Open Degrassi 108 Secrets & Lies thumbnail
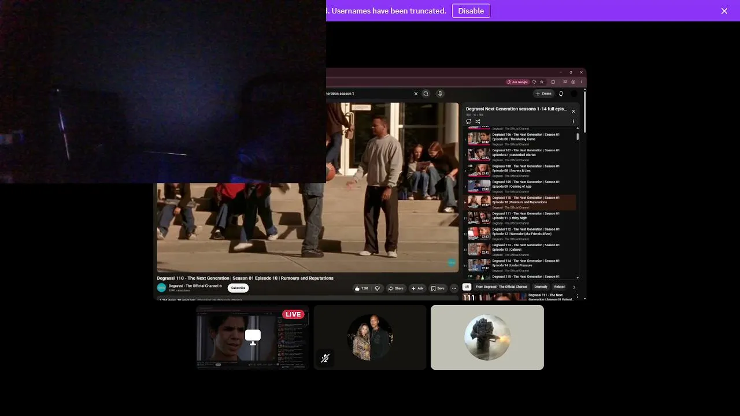740x416 pixels. click(479, 170)
